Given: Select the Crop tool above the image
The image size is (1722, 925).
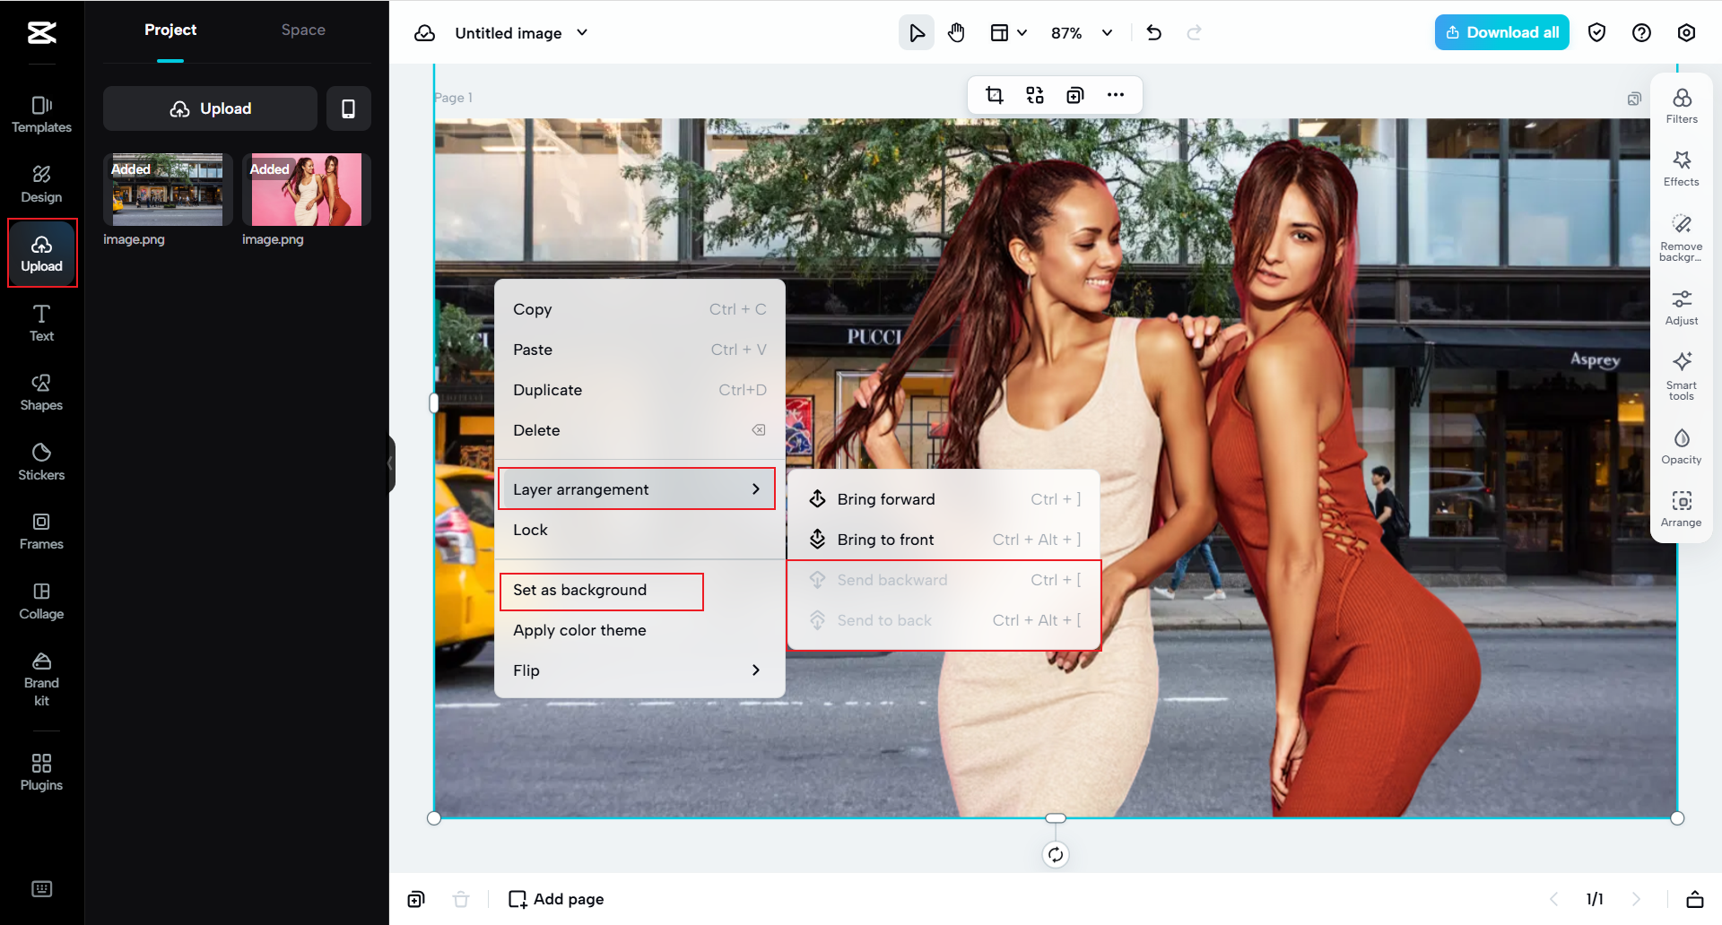Looking at the screenshot, I should (x=995, y=94).
